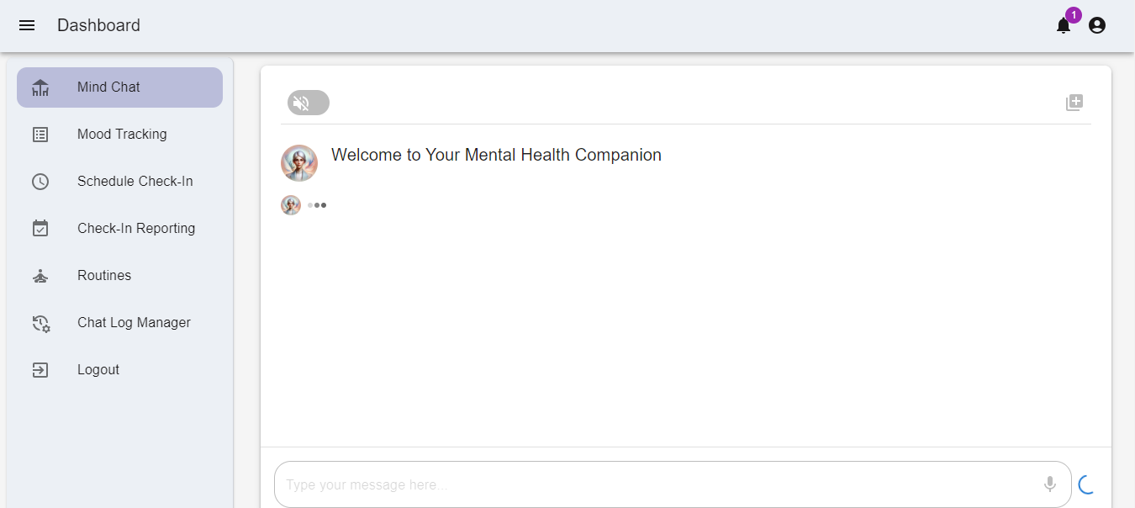The width and height of the screenshot is (1135, 508).
Task: Collapse the sidebar with the hamburger menu
Action: pyautogui.click(x=27, y=24)
